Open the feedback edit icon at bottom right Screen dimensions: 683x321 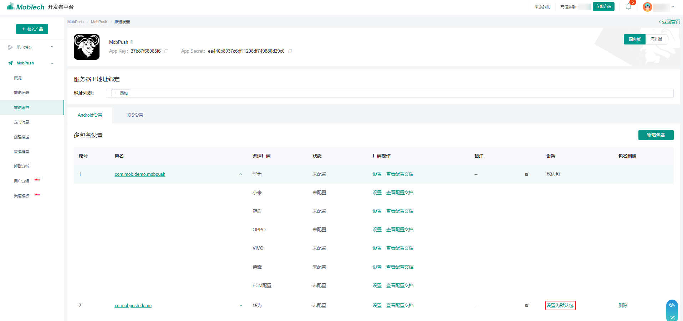coord(672,318)
